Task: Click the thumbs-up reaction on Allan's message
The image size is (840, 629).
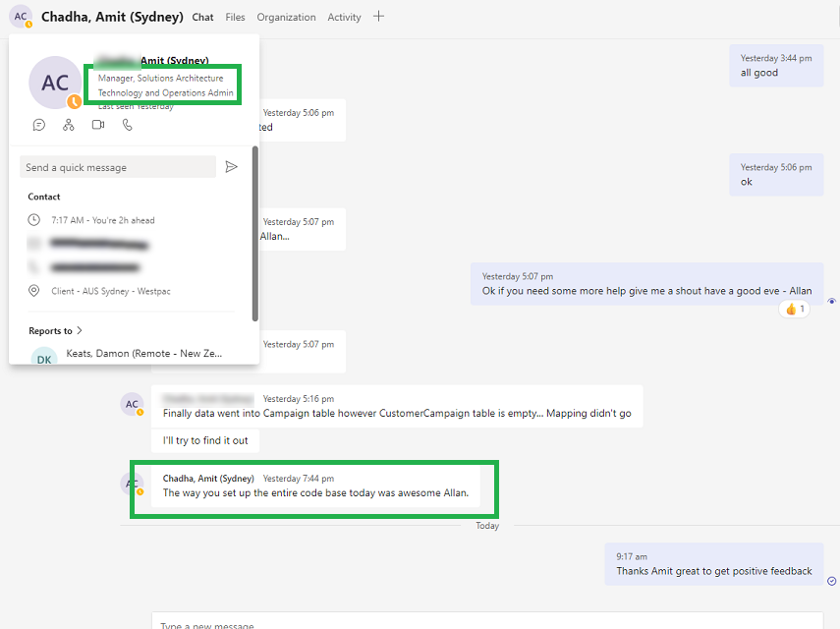Action: tap(794, 309)
